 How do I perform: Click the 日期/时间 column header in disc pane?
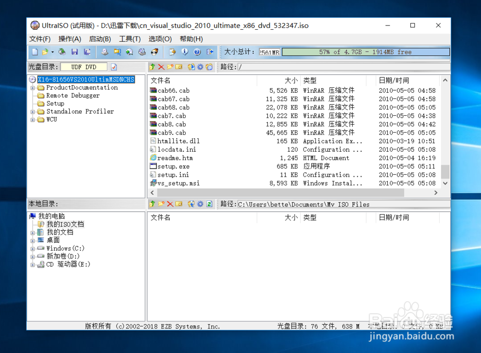tap(407, 81)
